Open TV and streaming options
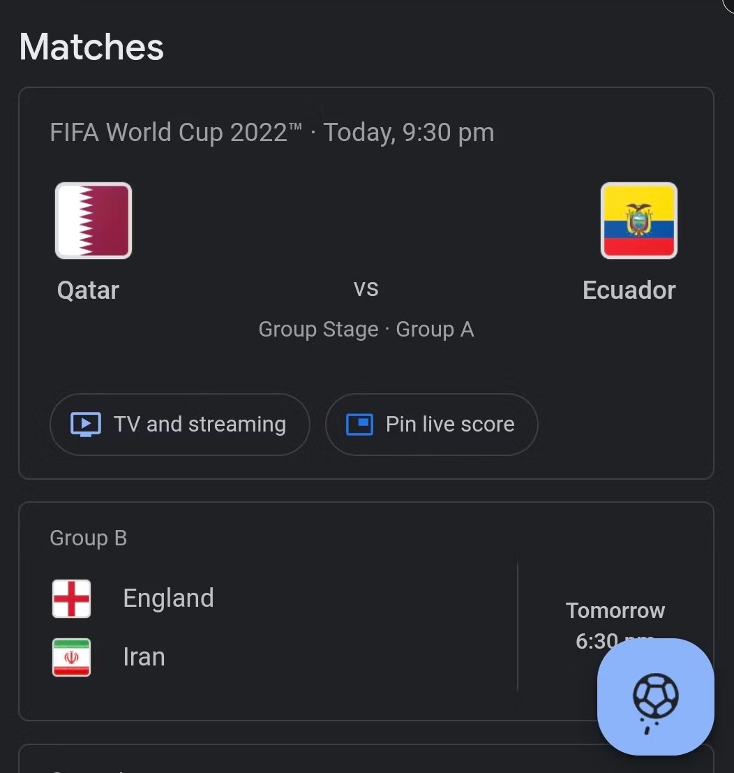Screen dimensions: 734x773 pos(180,425)
